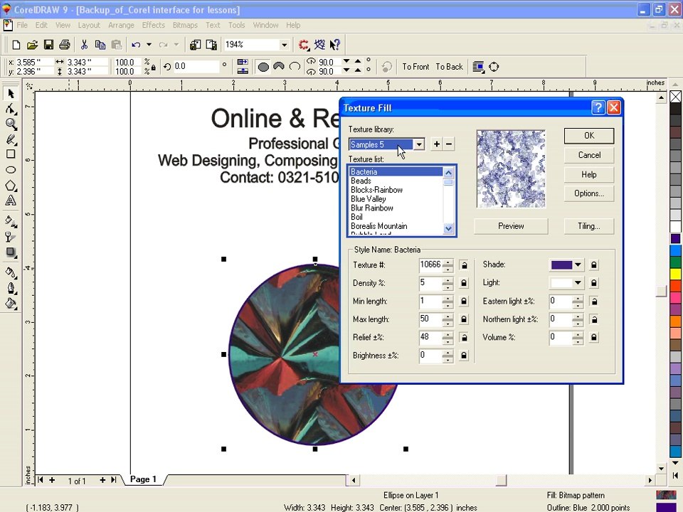Click the To Front button
Screen dimensions: 683x512
point(415,67)
